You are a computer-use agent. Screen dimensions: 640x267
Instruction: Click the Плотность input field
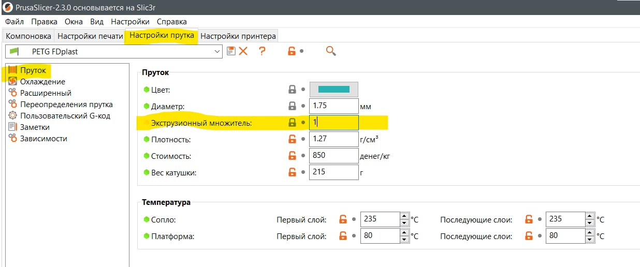point(334,139)
